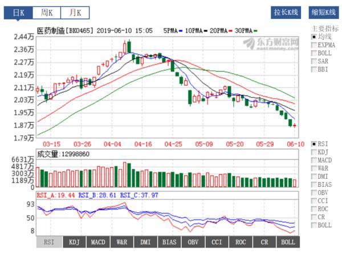
Task: Open the KDJ tab in bottom bar
Action: (x=74, y=242)
